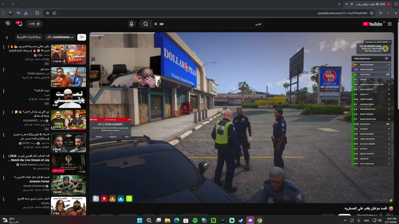Show more filter chips with the chevron arrow
The width and height of the screenshot is (399, 224).
tap(7, 38)
